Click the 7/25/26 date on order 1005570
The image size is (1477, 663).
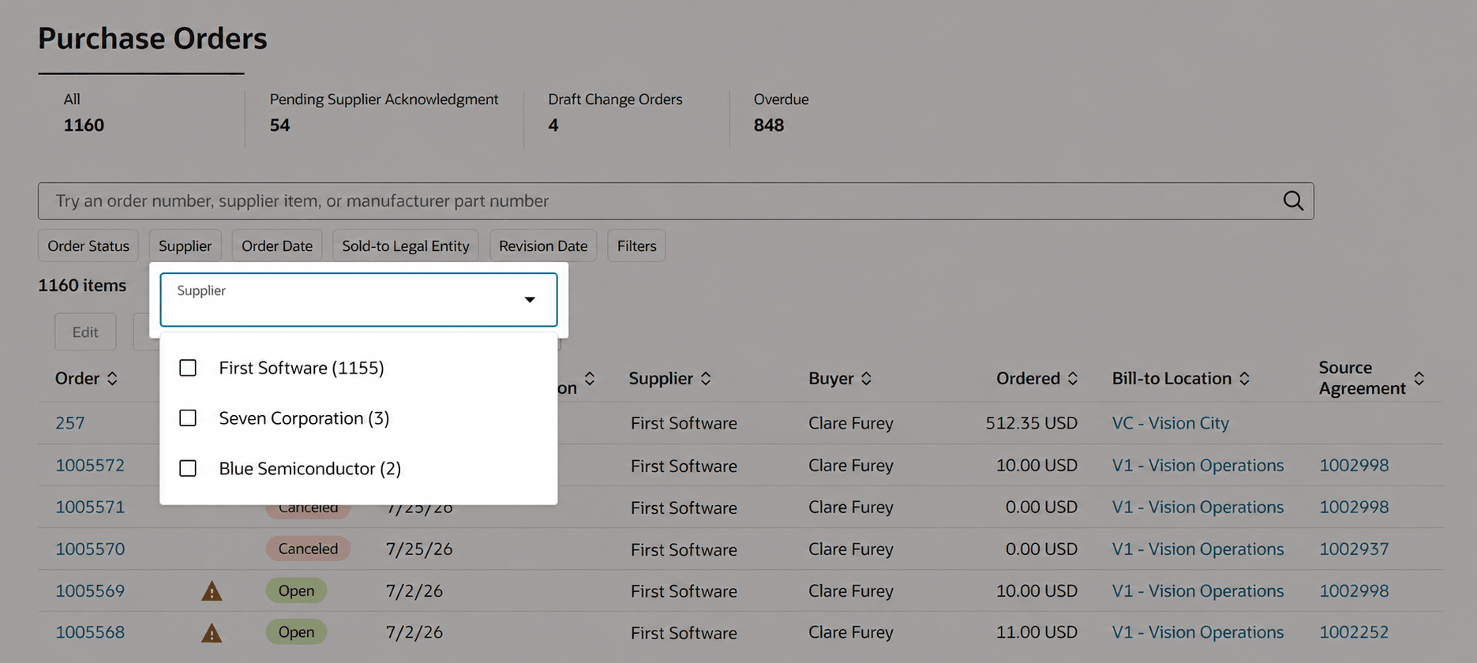419,549
